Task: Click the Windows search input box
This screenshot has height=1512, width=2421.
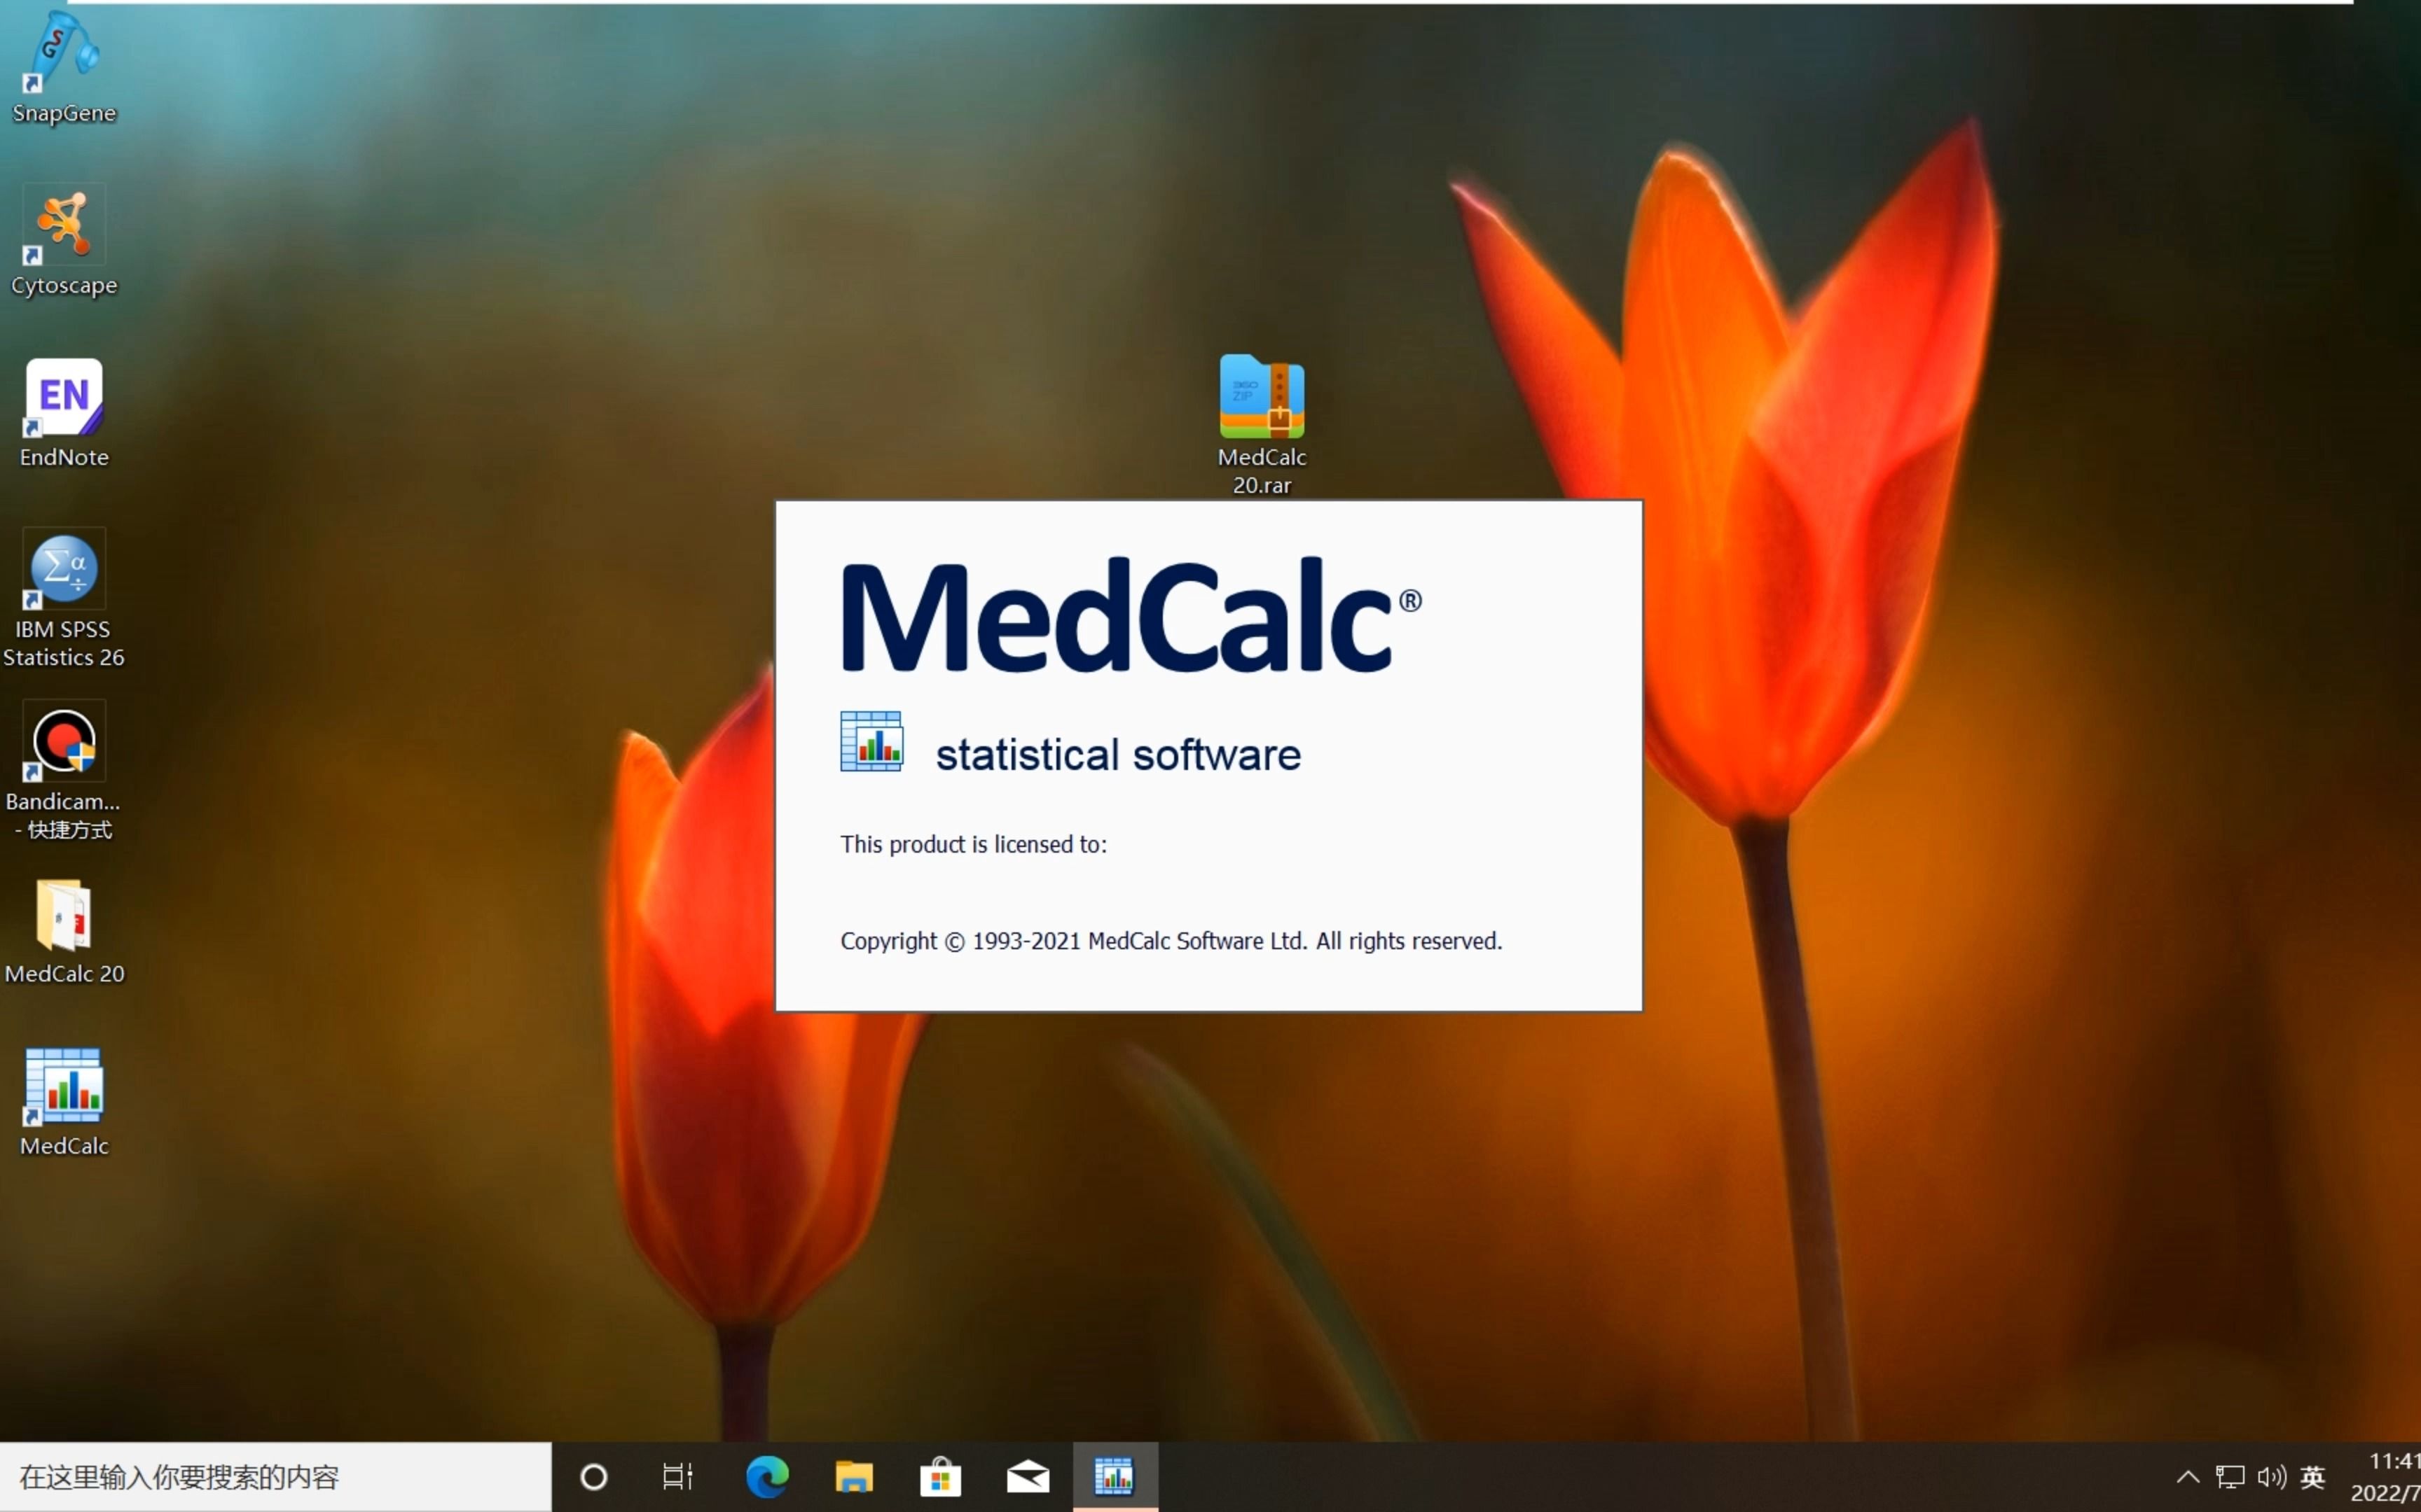Action: pos(275,1477)
